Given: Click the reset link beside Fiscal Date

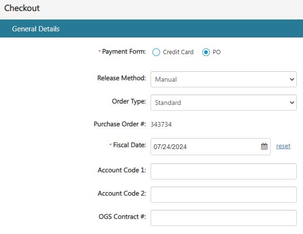Looking at the screenshot, I should 283,146.
